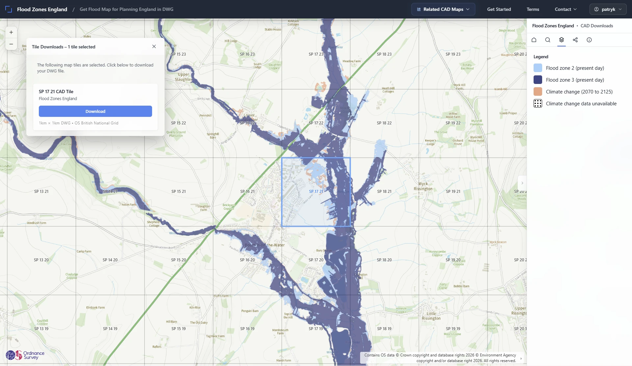This screenshot has height=366, width=632.
Task: Go to the Get Started page
Action: 499,9
